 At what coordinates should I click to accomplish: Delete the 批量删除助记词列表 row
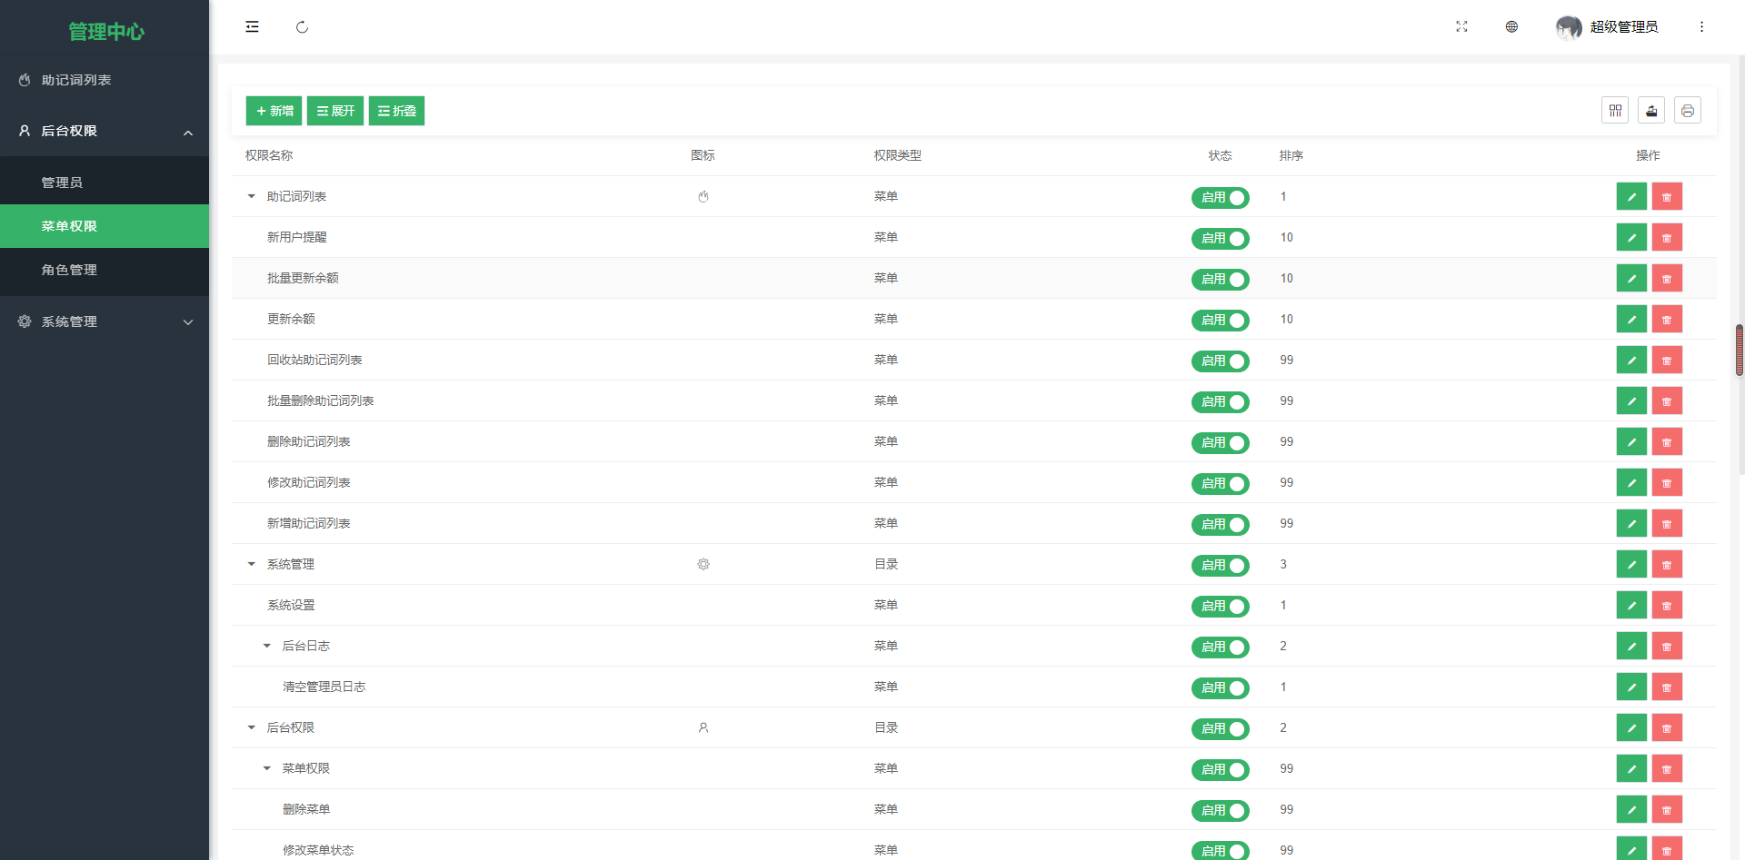point(1667,400)
